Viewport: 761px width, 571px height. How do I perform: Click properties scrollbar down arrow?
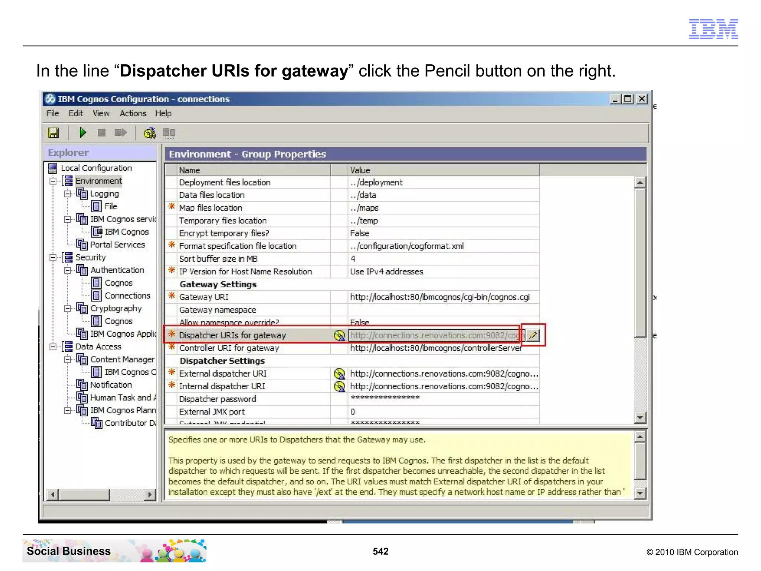pos(640,417)
